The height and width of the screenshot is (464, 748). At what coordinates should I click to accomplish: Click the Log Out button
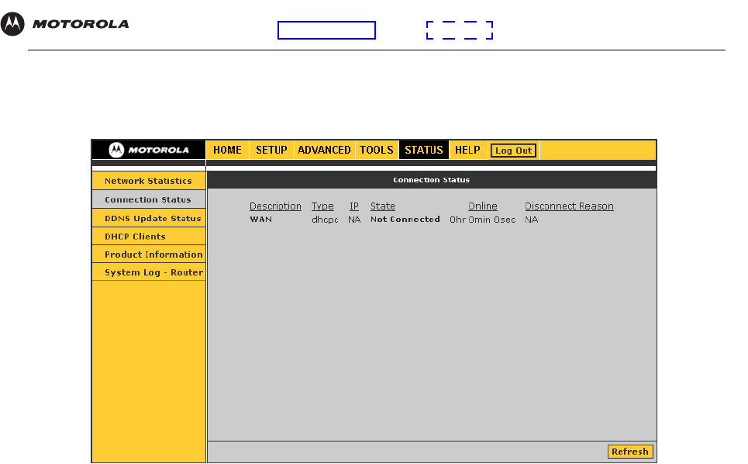point(513,151)
